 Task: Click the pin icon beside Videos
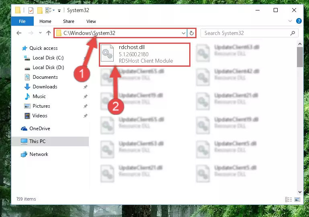click(85, 116)
